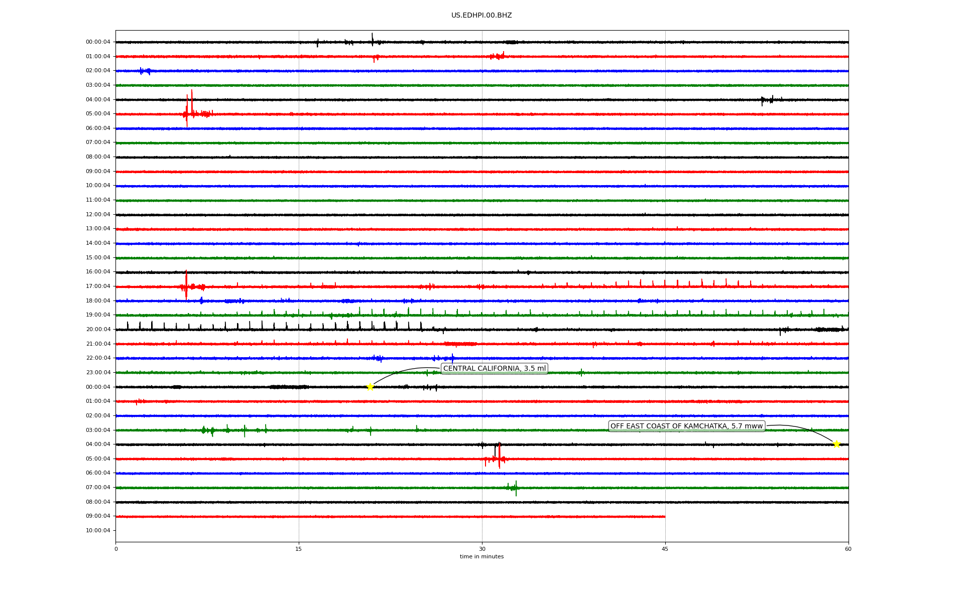Click the yellow star on Kamchatka event
The height and width of the screenshot is (602, 964).
(836, 444)
